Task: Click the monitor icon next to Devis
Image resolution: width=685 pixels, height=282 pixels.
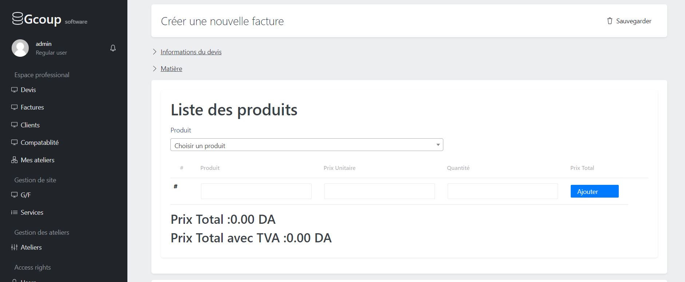Action: (14, 90)
